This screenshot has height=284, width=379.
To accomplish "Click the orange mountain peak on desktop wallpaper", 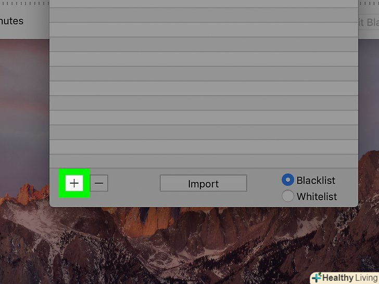I will 27,193.
